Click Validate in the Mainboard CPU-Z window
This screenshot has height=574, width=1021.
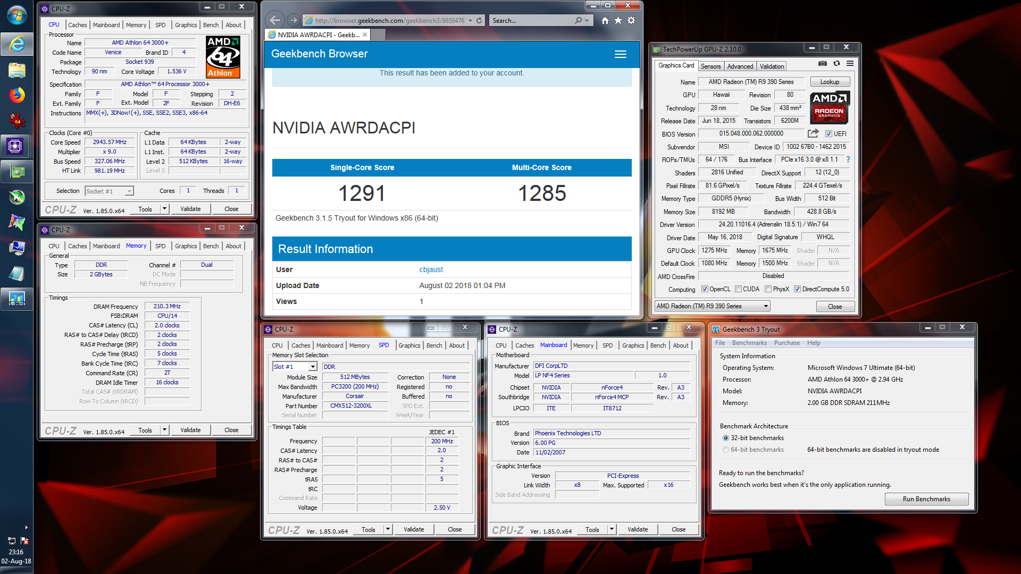coord(637,529)
